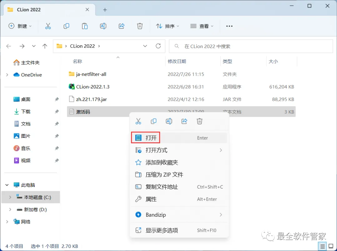Click the Copy icon in the context menu
The height and width of the screenshot is (251, 337).
[154, 121]
